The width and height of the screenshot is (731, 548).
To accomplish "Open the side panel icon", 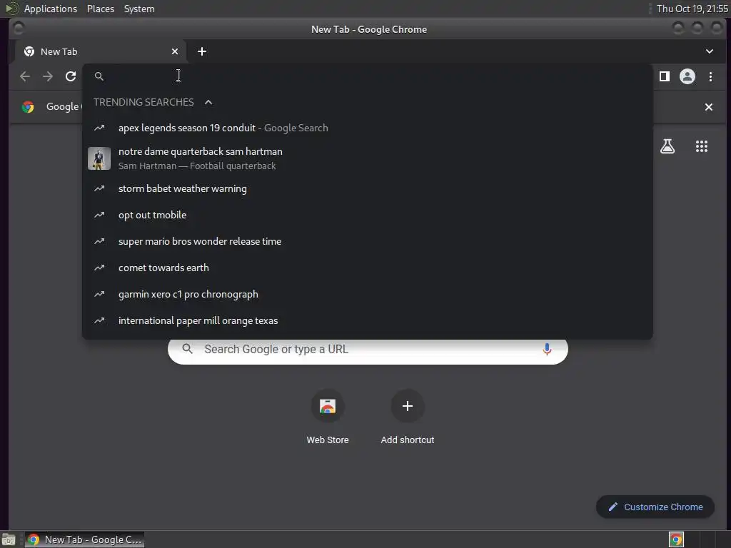I will tap(665, 76).
